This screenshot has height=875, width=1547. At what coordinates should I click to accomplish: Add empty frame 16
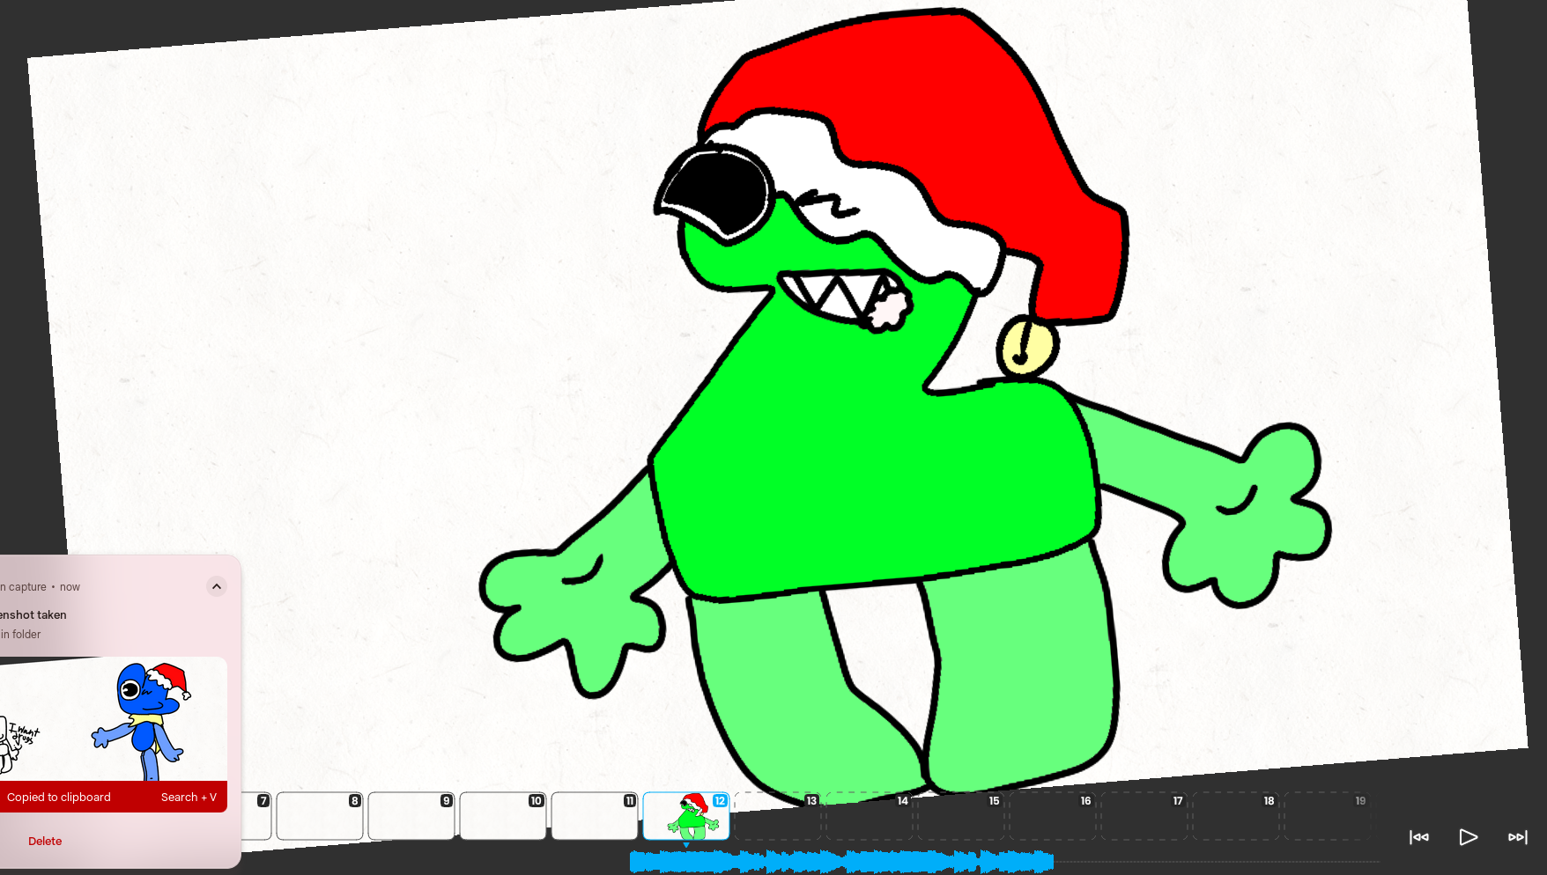pyautogui.click(x=1053, y=816)
